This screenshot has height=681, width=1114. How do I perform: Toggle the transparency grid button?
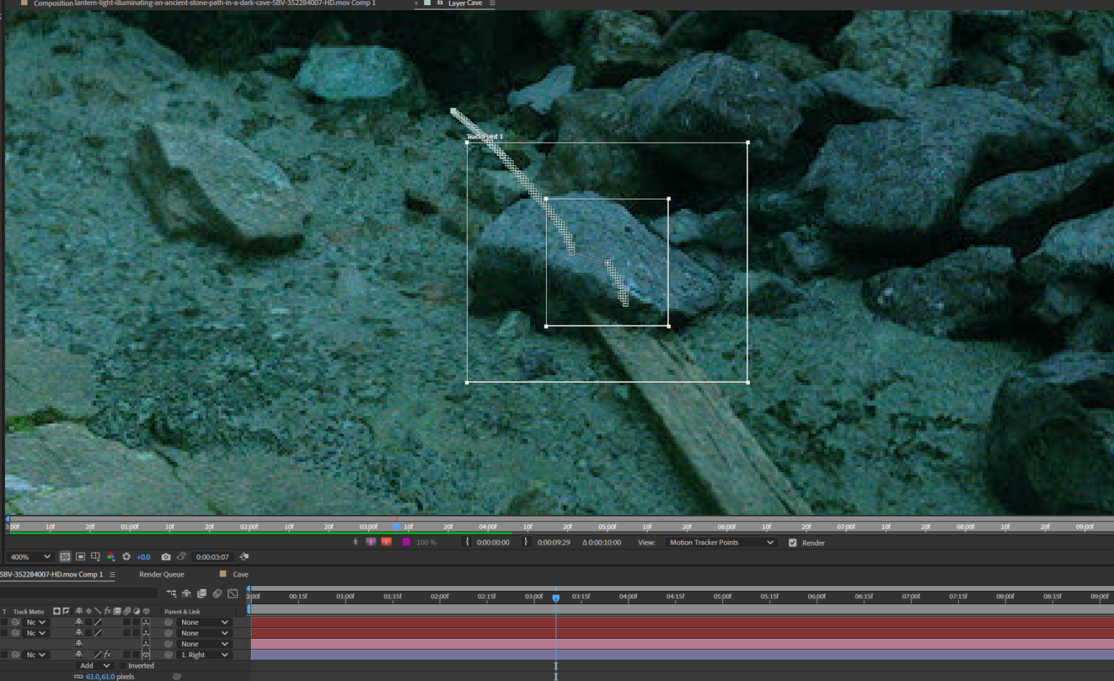(x=65, y=557)
